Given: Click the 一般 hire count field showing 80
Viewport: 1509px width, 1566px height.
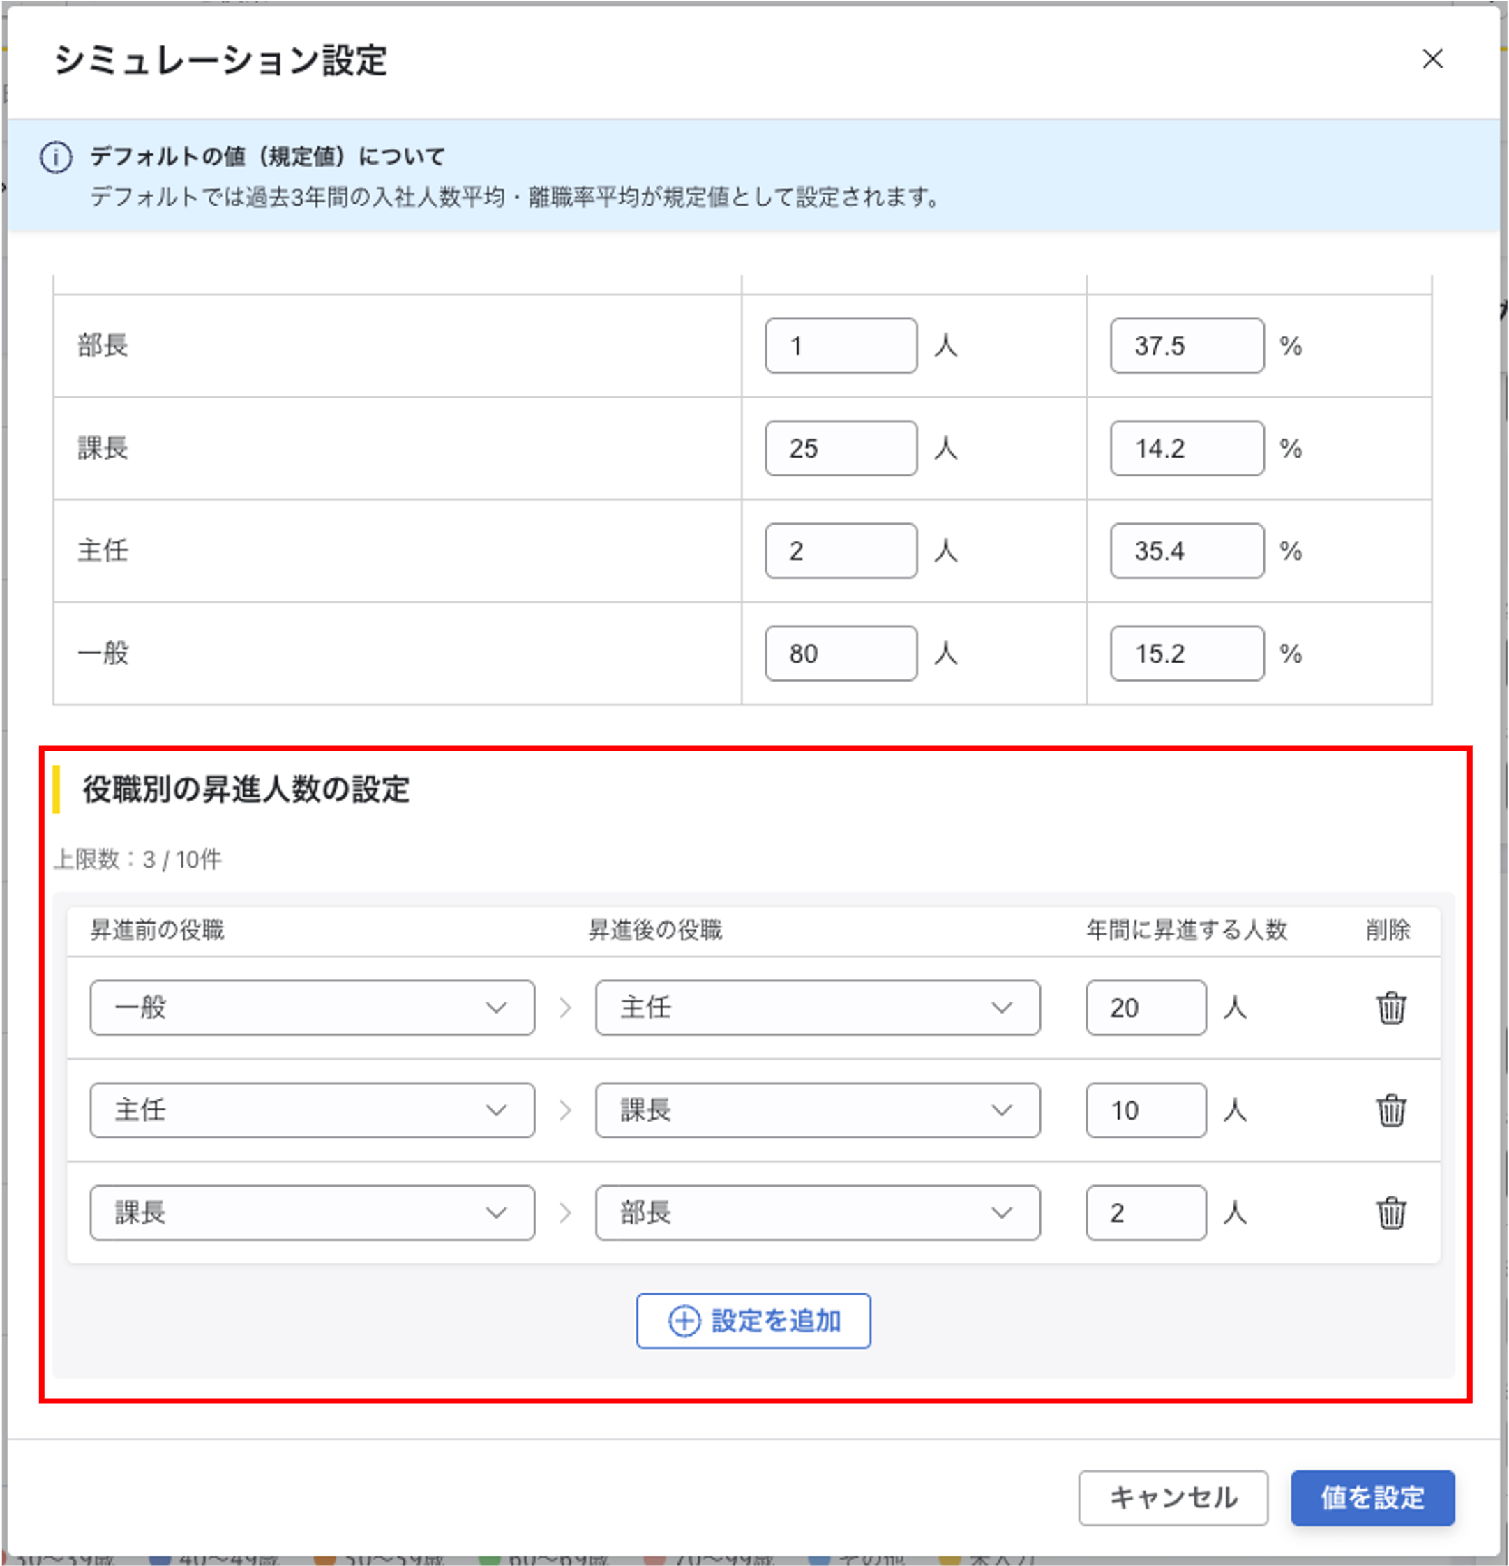Looking at the screenshot, I should click(x=841, y=654).
